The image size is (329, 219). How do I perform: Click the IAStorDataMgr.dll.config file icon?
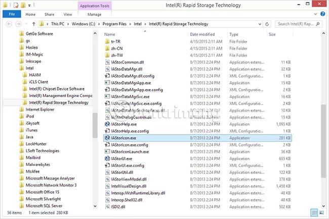coord(107,76)
